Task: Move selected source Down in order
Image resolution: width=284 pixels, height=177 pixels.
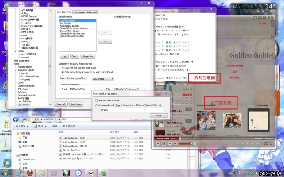Action: [75, 56]
